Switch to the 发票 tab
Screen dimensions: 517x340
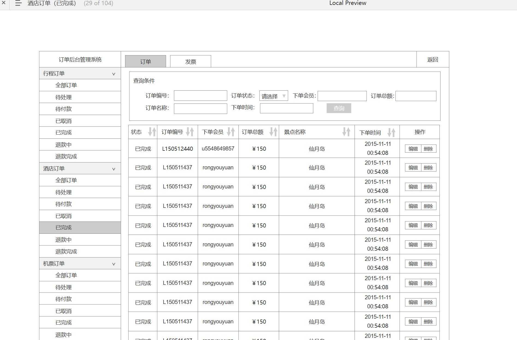[190, 61]
